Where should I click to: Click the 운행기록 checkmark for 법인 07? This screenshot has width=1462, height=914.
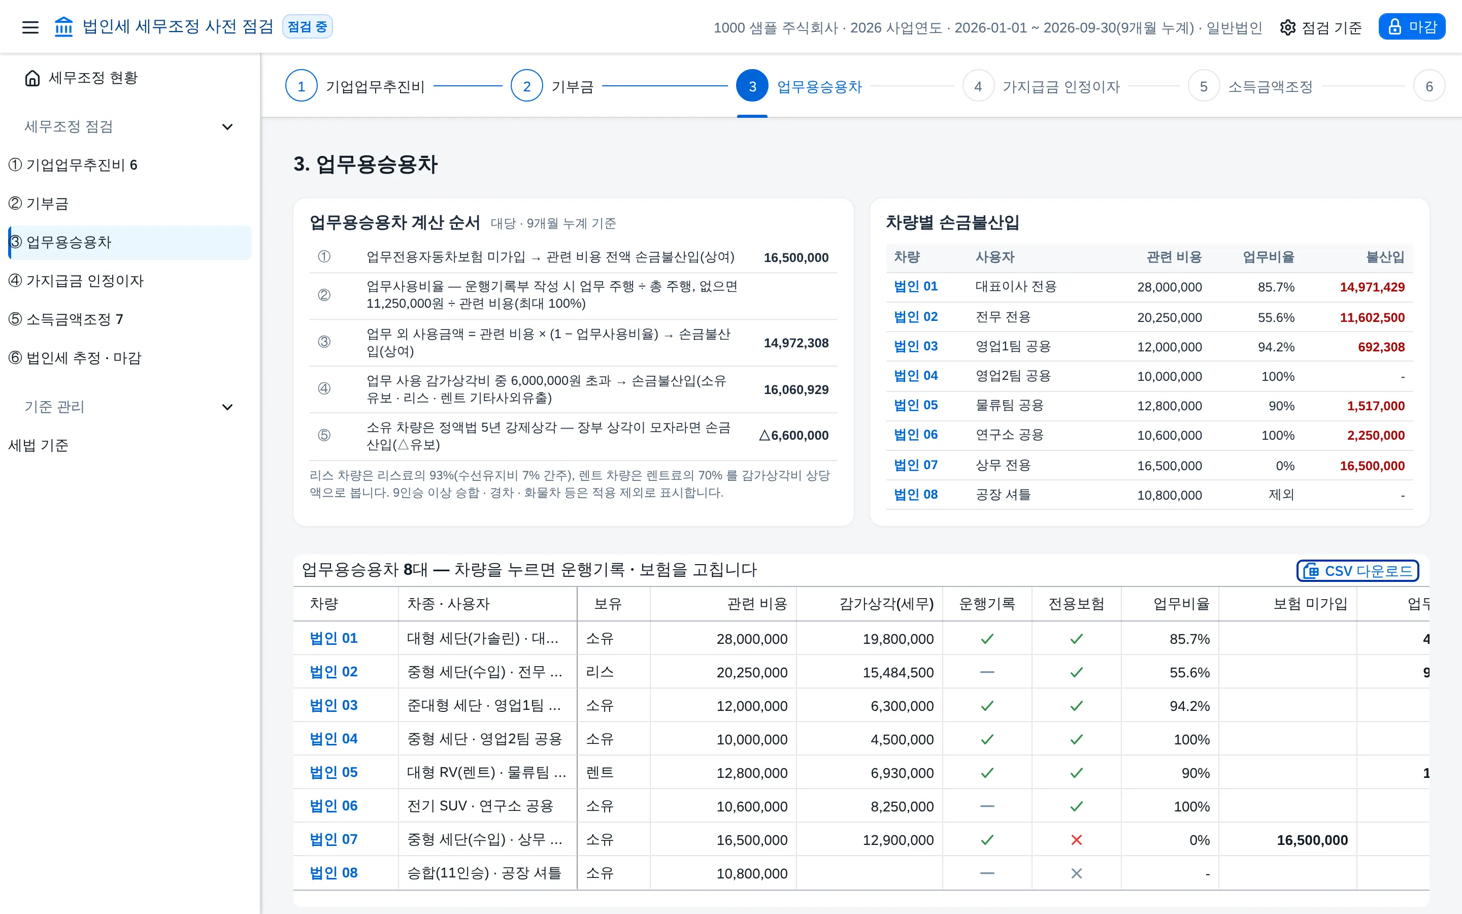pos(987,840)
